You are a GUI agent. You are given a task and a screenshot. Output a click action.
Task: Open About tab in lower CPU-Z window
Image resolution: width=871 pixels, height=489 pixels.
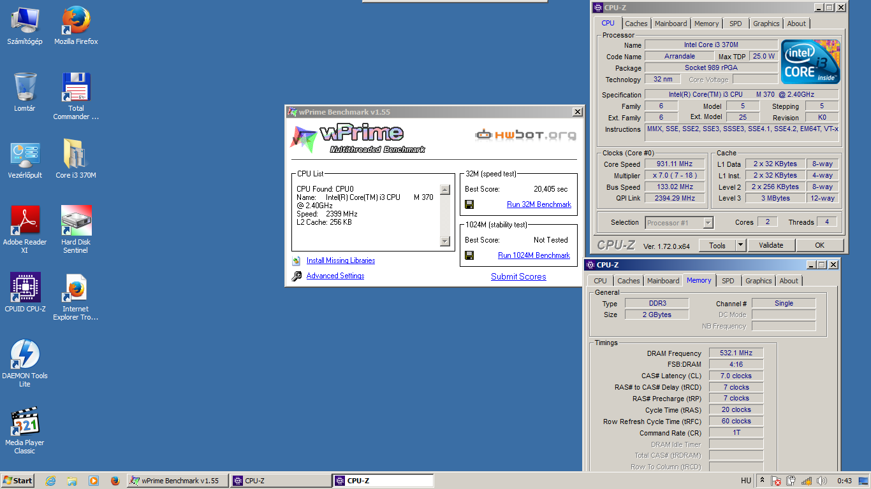click(789, 281)
